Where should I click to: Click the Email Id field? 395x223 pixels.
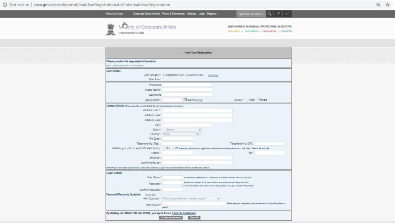tap(197, 158)
